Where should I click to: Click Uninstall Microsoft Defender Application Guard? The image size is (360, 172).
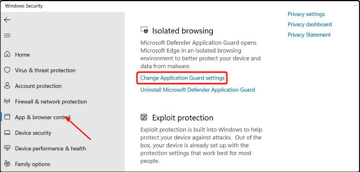(198, 90)
